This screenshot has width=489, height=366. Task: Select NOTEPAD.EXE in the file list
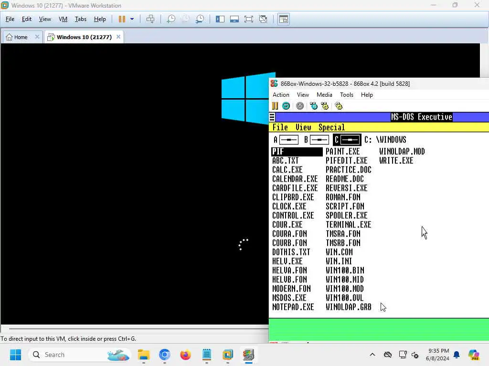tap(293, 307)
